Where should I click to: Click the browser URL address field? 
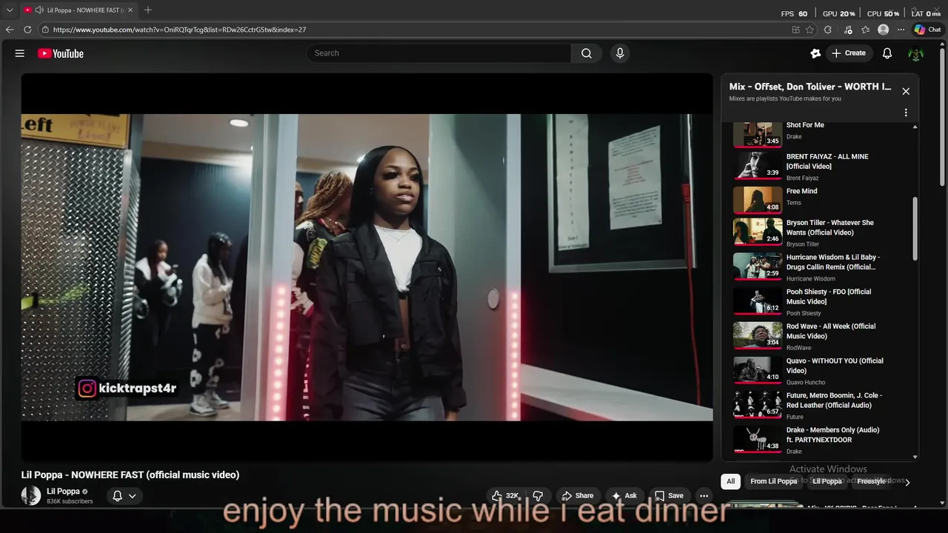[x=415, y=30]
